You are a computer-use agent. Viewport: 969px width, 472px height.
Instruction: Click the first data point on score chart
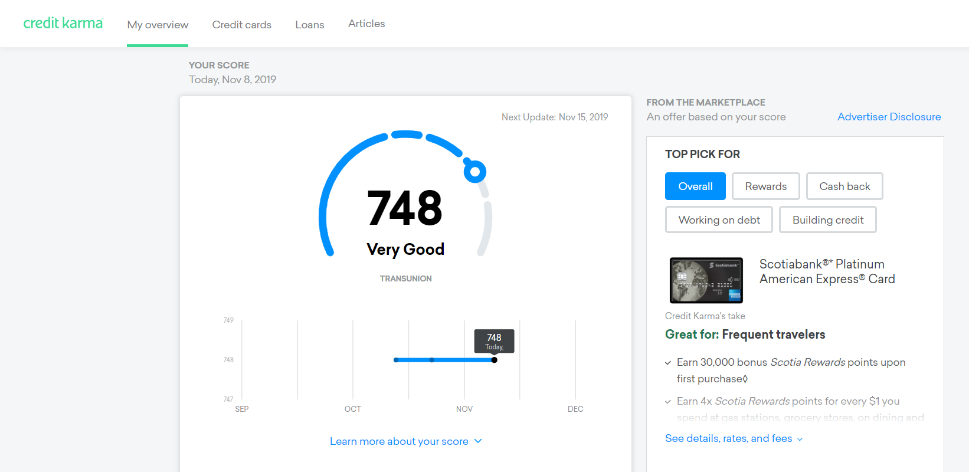396,360
